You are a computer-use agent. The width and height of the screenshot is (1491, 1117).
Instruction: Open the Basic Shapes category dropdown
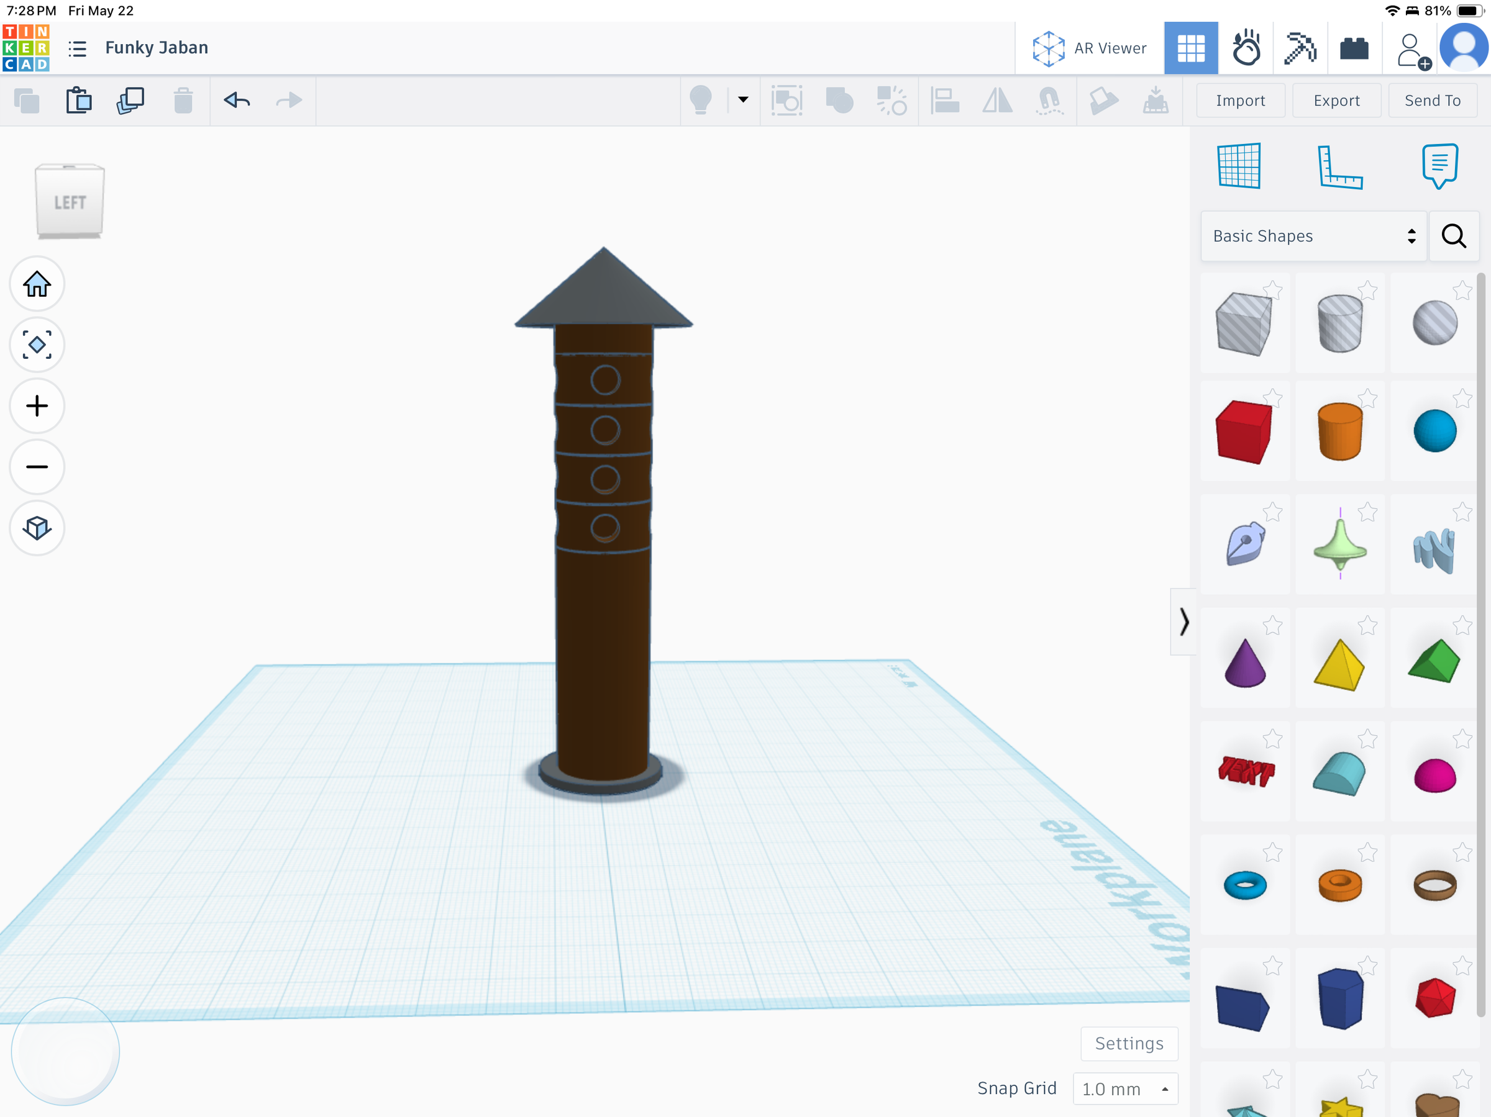tap(1313, 236)
